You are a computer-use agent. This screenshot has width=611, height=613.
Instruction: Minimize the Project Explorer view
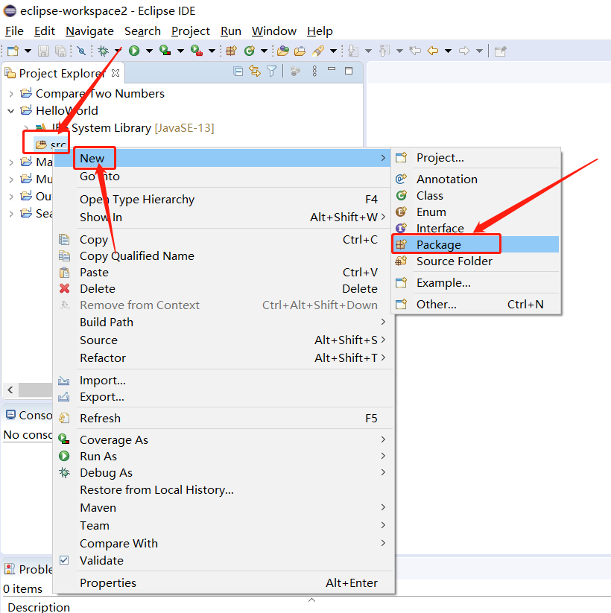332,69
